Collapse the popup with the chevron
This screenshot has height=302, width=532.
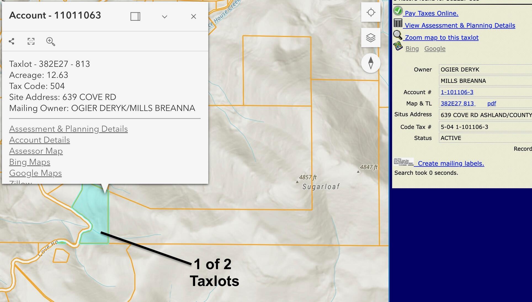(x=164, y=17)
